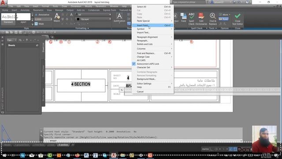This screenshot has height=159, width=282.
Task: Open the Paragraph Alignment submenu
Action: [x=153, y=37]
